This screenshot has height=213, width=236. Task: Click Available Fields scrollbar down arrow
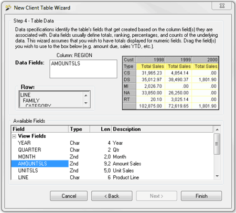point(217,176)
